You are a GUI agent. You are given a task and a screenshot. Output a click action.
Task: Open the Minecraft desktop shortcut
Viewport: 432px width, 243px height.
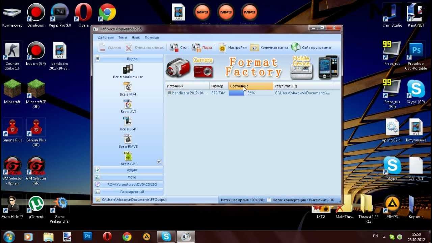click(12, 92)
